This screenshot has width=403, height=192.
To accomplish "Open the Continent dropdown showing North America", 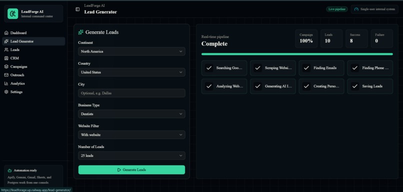I will pos(131,51).
